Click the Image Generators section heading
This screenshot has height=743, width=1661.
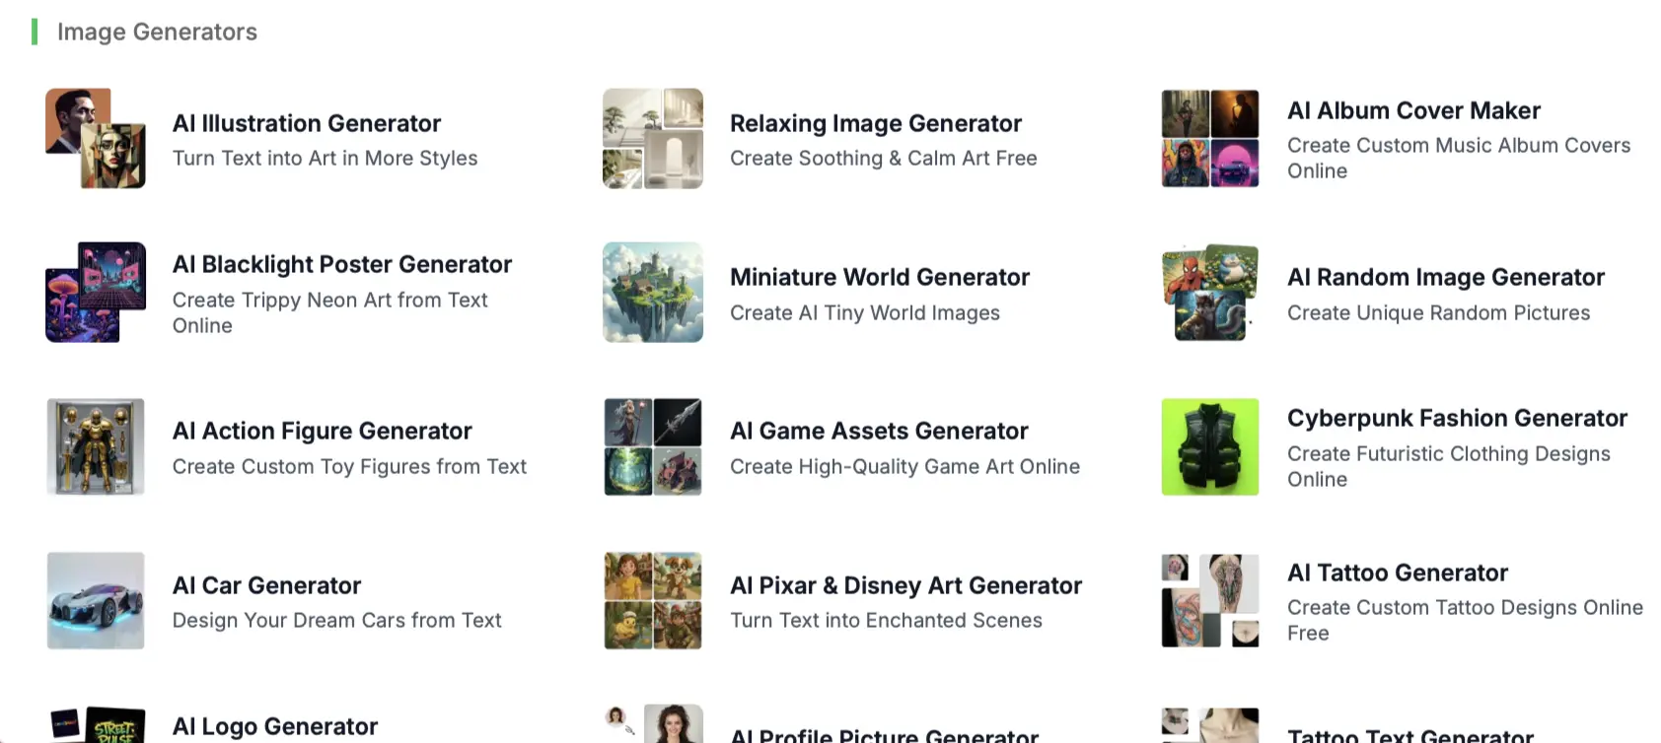tap(157, 32)
